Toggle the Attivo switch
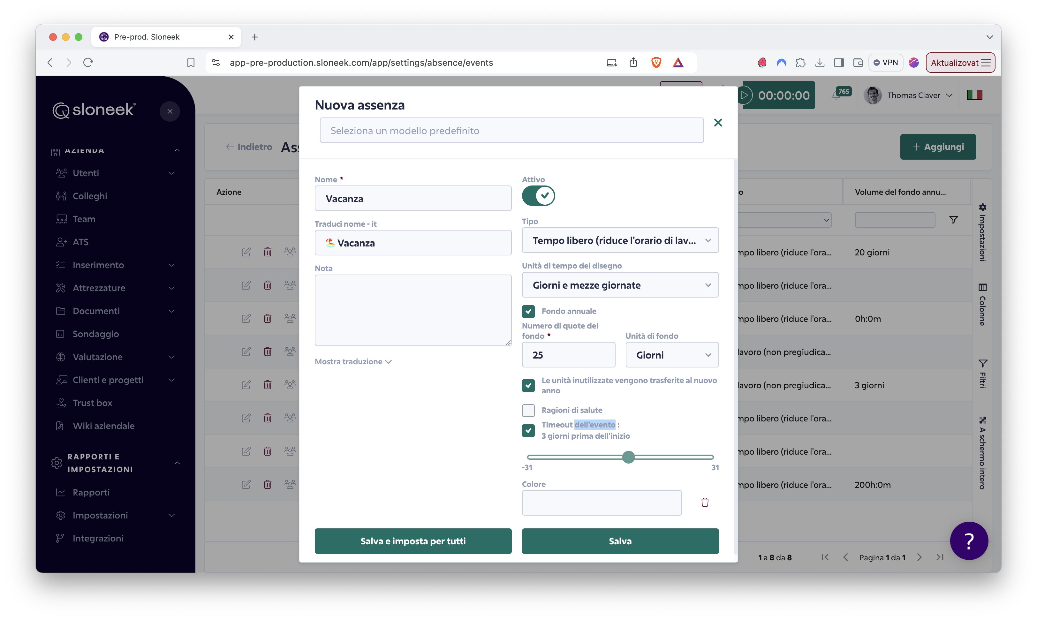 pyautogui.click(x=538, y=195)
